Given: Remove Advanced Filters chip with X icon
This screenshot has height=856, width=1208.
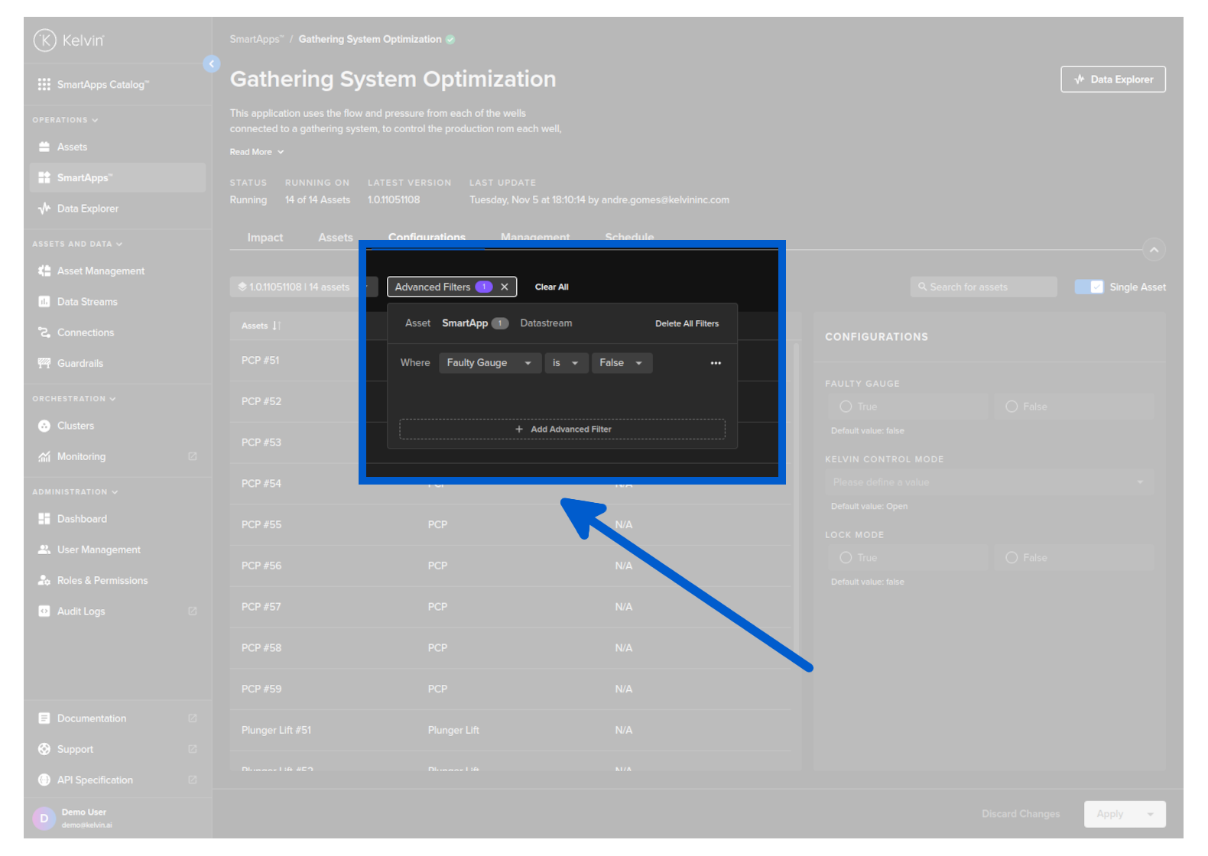Looking at the screenshot, I should (x=504, y=287).
